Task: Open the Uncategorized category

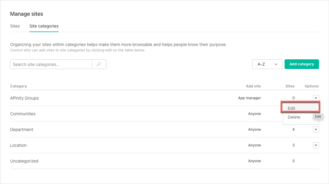Action: [x=24, y=161]
